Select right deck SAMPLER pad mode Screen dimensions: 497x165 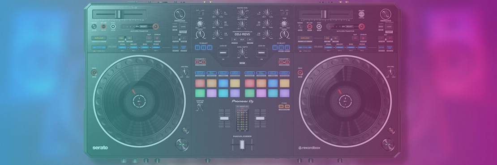coord(284,73)
